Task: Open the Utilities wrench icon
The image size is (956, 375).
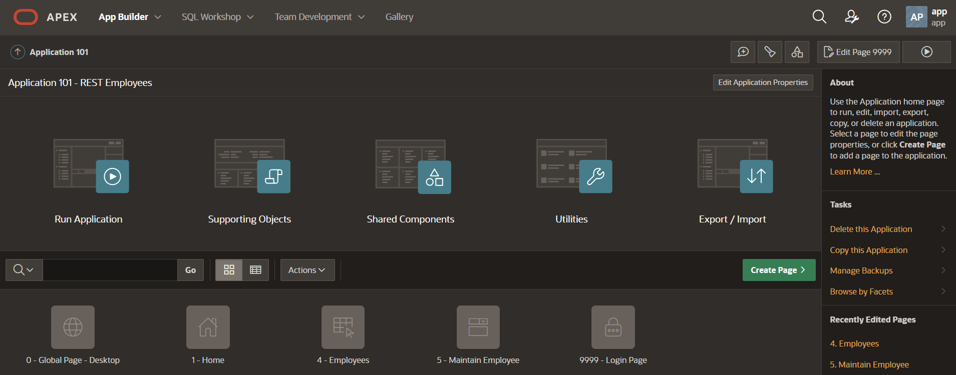Action: [x=574, y=166]
